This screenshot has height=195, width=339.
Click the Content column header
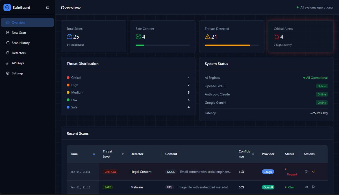tap(171, 154)
